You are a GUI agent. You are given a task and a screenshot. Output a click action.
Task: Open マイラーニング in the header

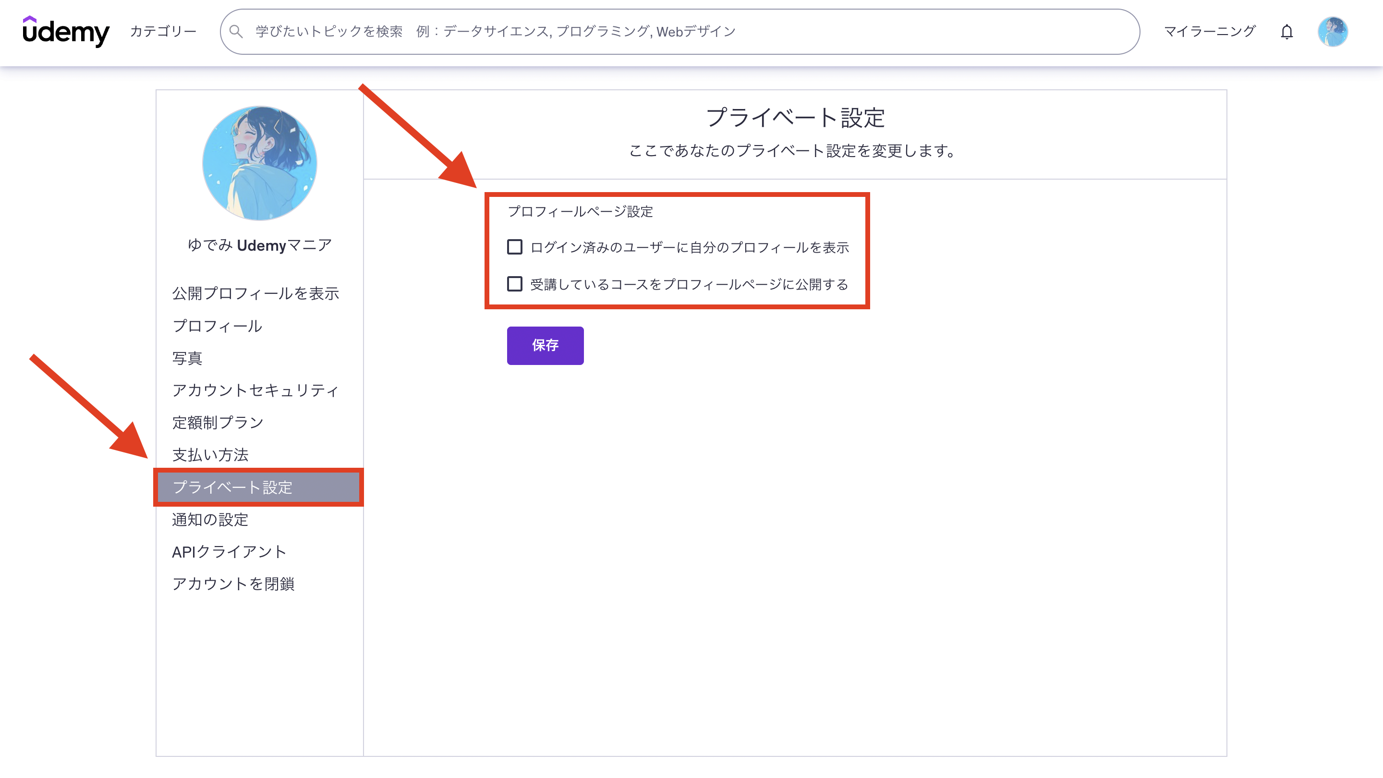pyautogui.click(x=1209, y=32)
